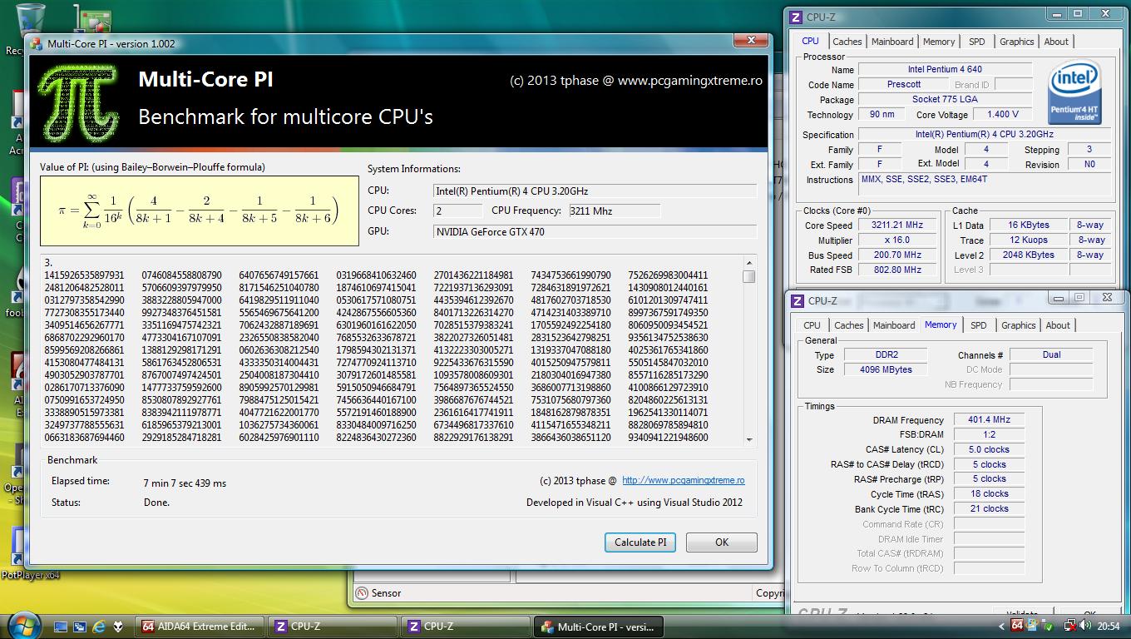Image resolution: width=1131 pixels, height=639 pixels.
Task: Select Memory tab in top CPU-Z window
Action: point(939,42)
